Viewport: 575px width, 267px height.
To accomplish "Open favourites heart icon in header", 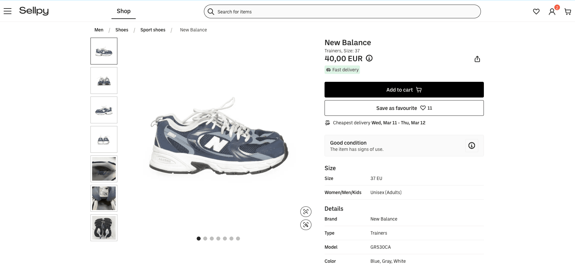I will (x=536, y=12).
